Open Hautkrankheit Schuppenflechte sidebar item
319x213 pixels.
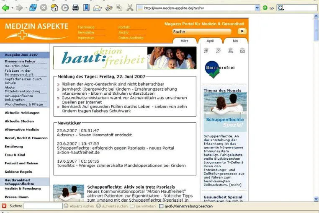coord(19,182)
